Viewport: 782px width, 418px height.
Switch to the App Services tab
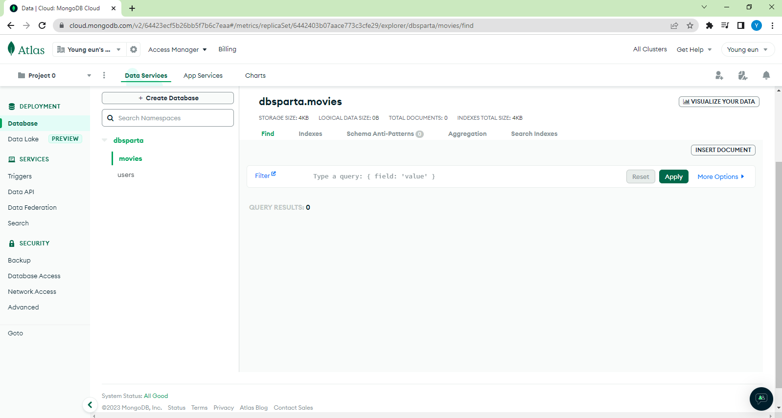pyautogui.click(x=203, y=75)
